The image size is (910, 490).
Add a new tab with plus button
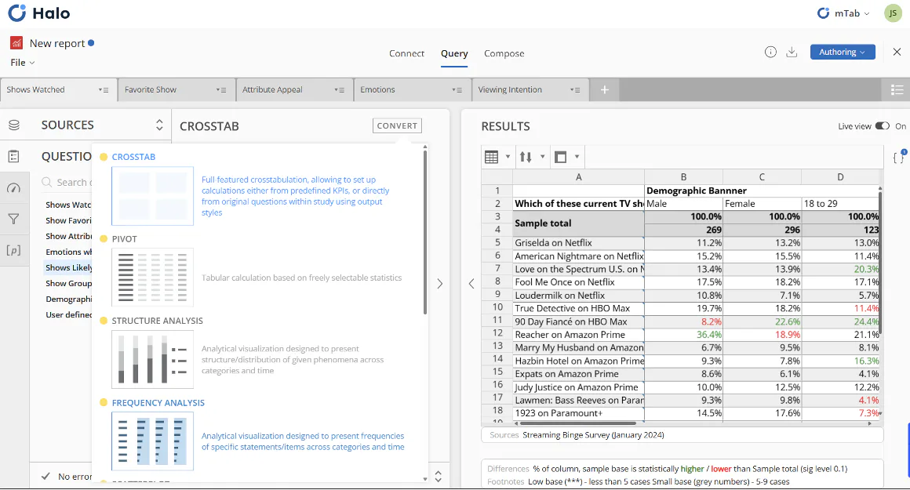click(x=604, y=89)
